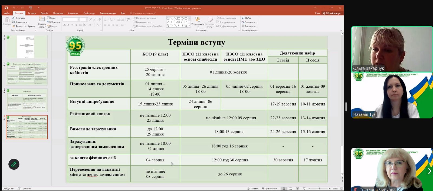
Task: Select slide 1 thumbnail
Action: coord(27,47)
